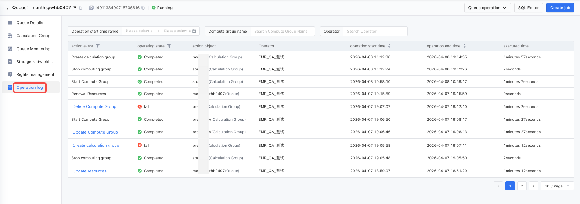Click the red fail icon in Create calculation group row
Viewport: 580px width, 204px height.
point(140,145)
